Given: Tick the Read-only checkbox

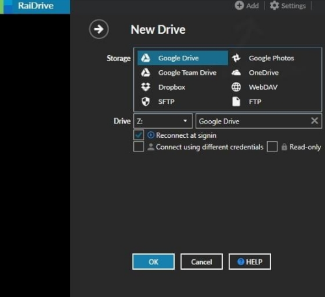Looking at the screenshot, I should pyautogui.click(x=272, y=147).
